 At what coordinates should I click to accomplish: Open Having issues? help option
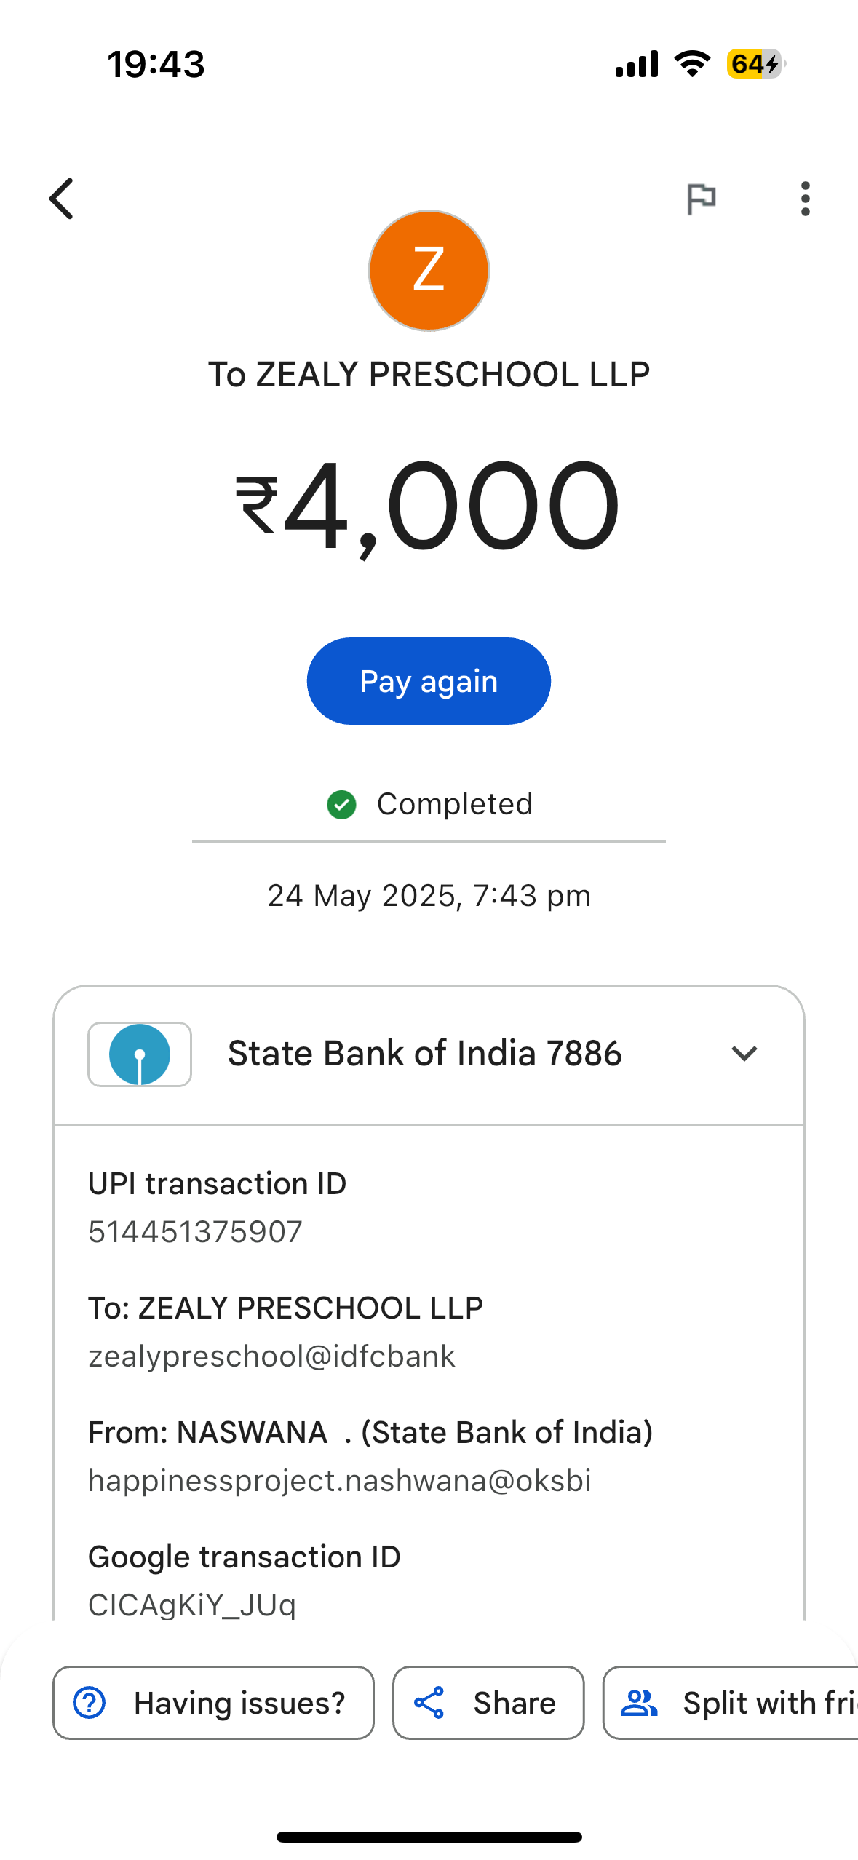213,1704
